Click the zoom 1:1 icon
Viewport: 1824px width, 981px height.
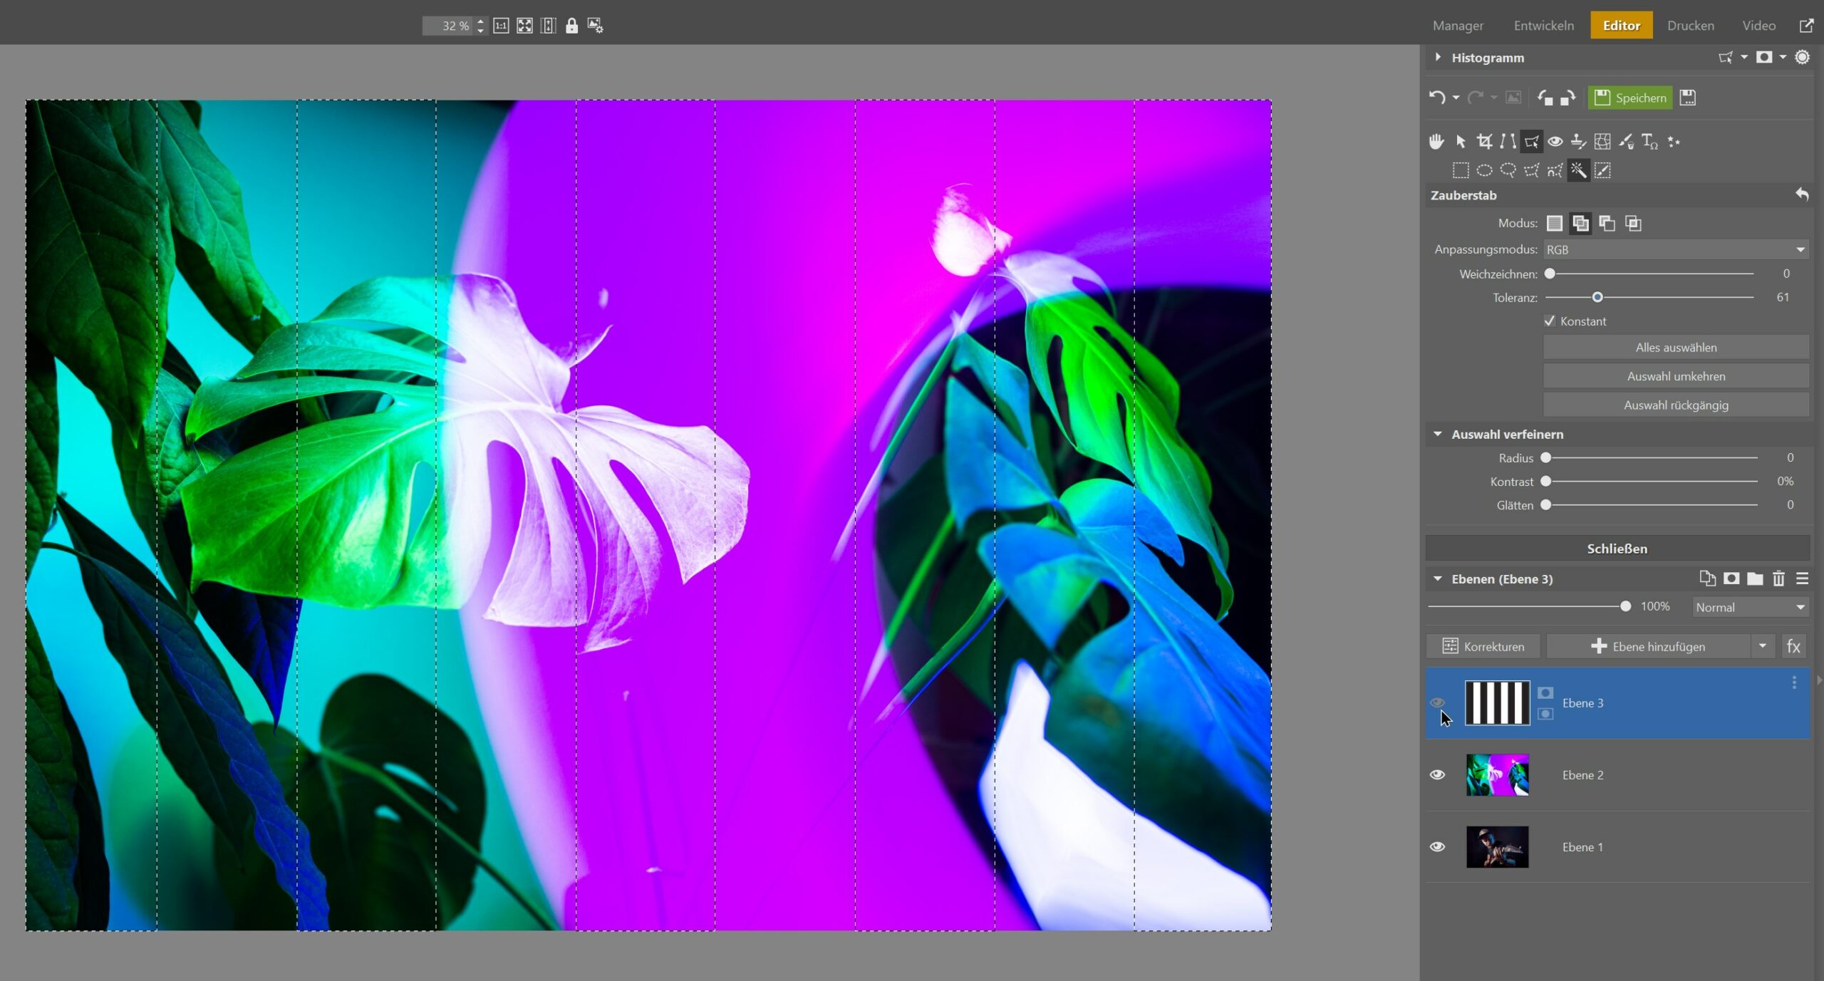click(501, 26)
